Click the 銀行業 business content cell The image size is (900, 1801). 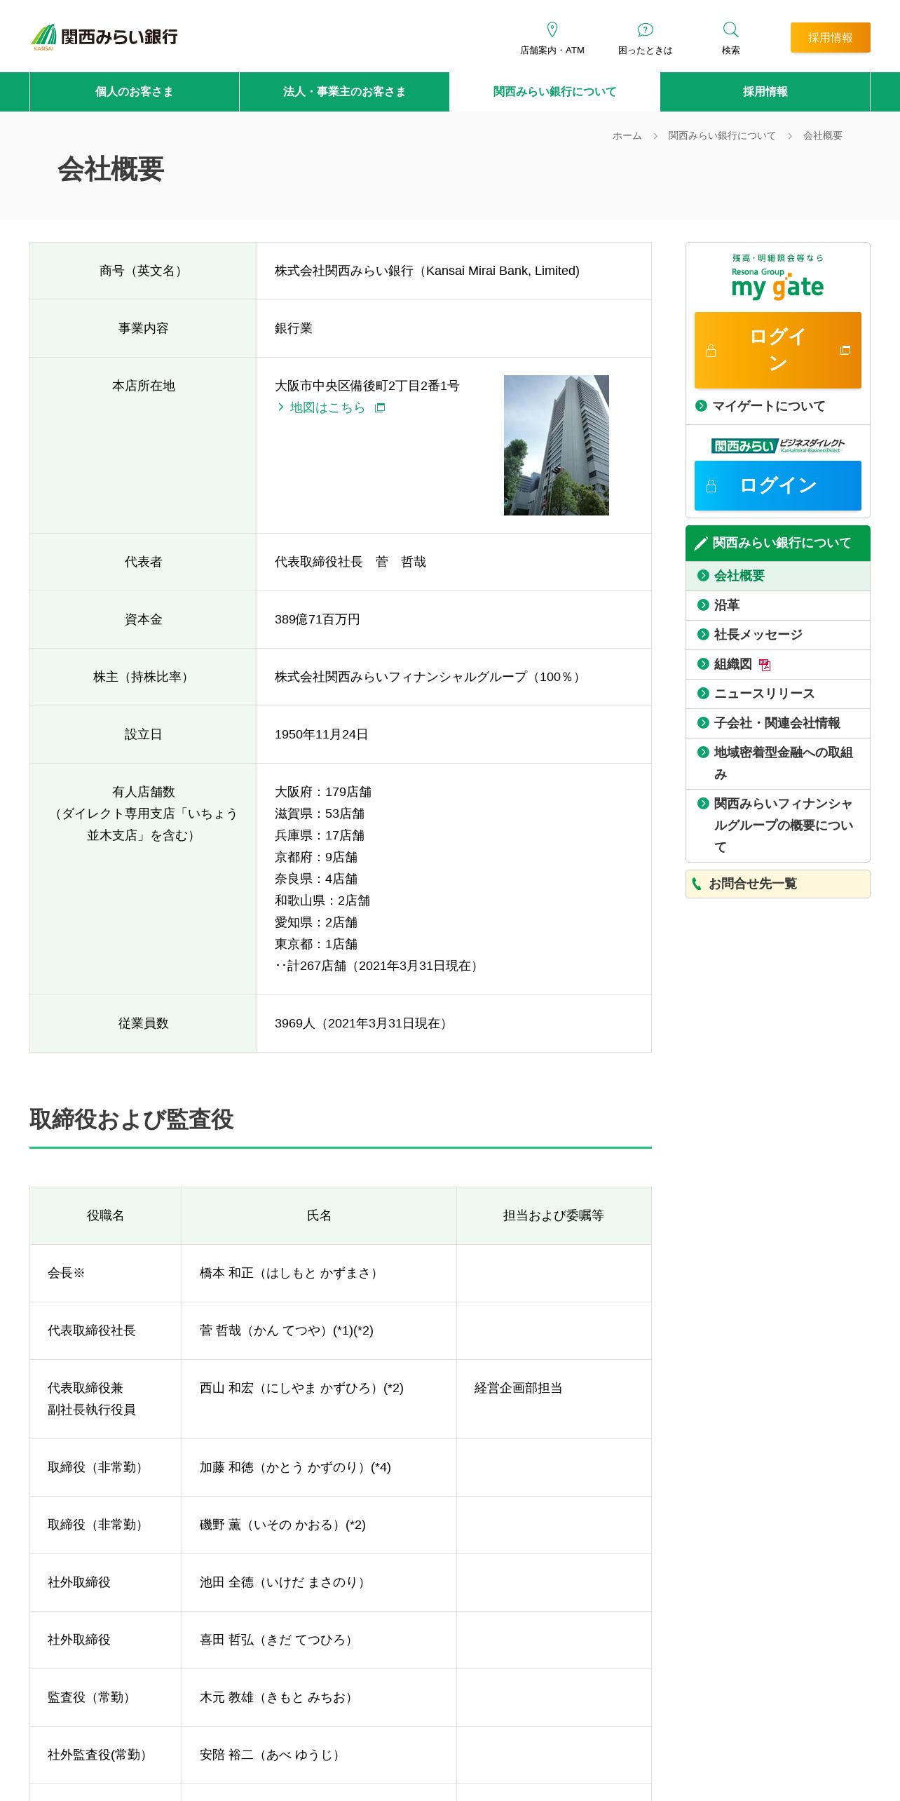pyautogui.click(x=454, y=328)
